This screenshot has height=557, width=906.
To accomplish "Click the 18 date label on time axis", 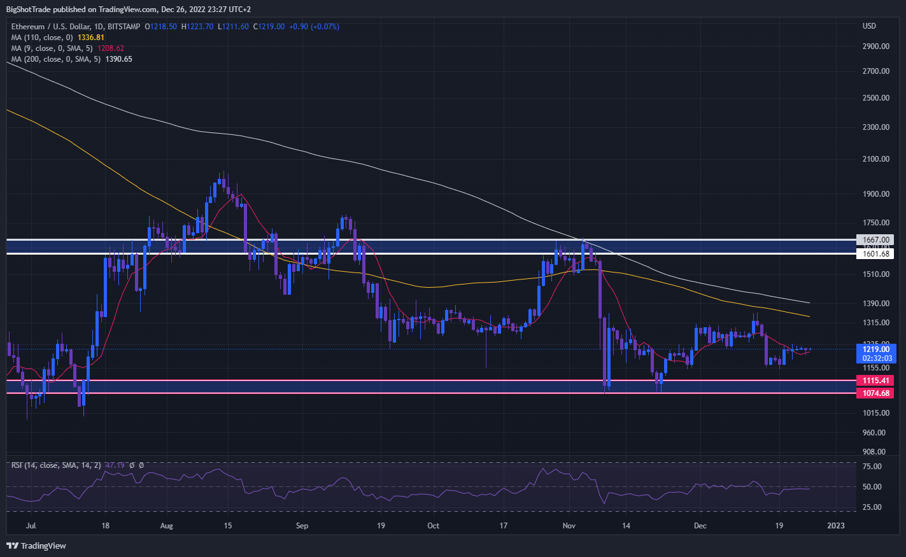I will 105,526.
